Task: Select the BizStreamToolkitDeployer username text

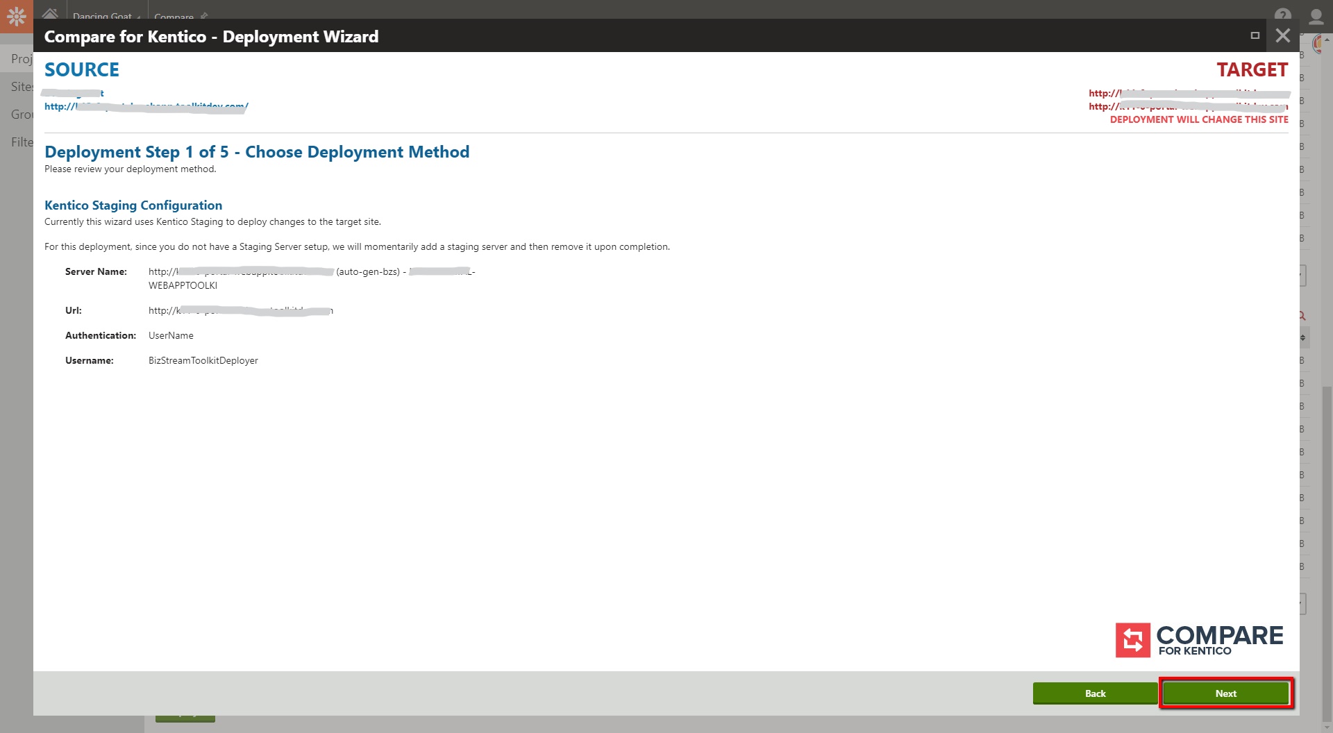Action: click(203, 360)
